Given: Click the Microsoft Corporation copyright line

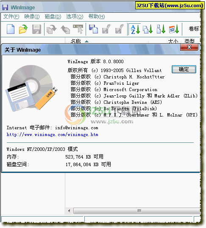Looking at the screenshot, I should point(114,89).
